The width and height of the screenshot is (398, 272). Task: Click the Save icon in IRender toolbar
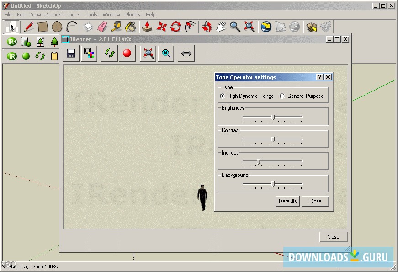tap(71, 53)
